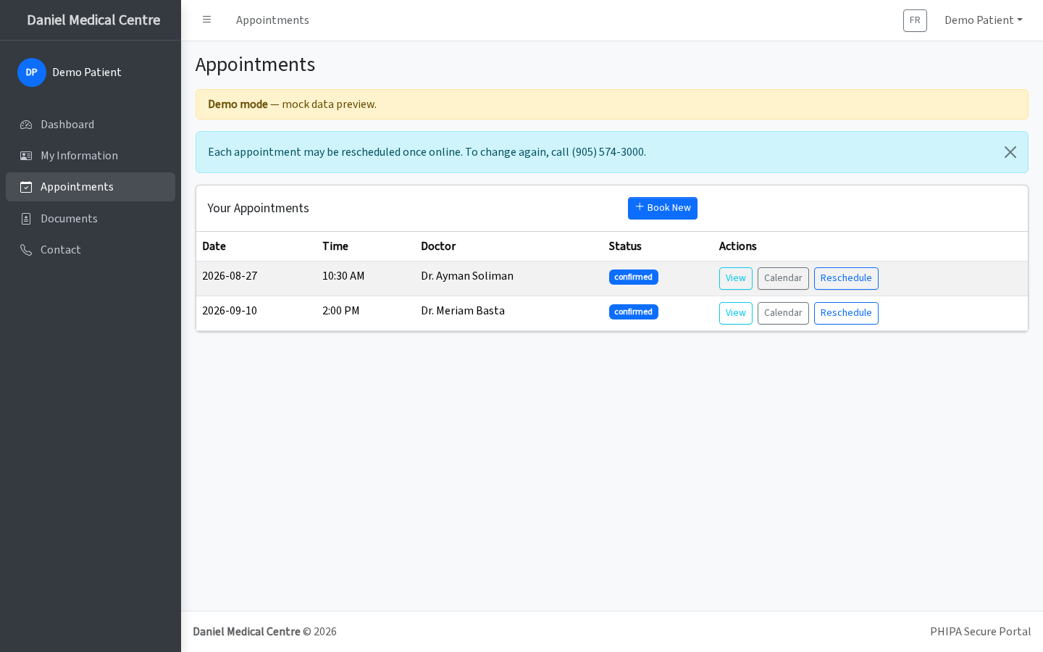View the Dr. Meriam Basta appointment
Screen dimensions: 1043x652
coord(736,313)
